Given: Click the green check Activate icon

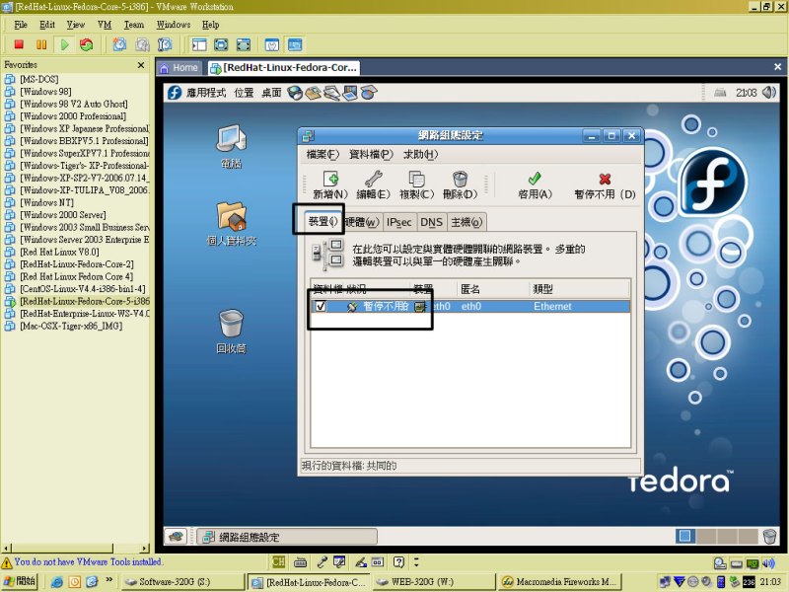Looking at the screenshot, I should click(x=535, y=179).
